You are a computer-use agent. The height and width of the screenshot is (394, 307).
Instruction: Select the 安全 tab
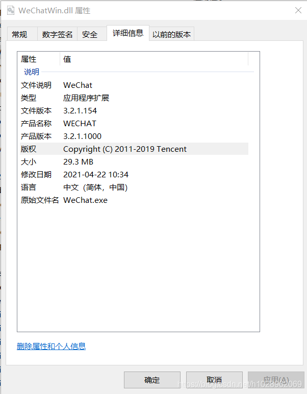point(92,34)
